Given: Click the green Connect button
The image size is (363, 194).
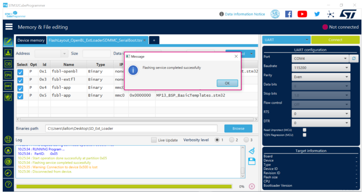Looking at the screenshot, I should [x=336, y=40].
